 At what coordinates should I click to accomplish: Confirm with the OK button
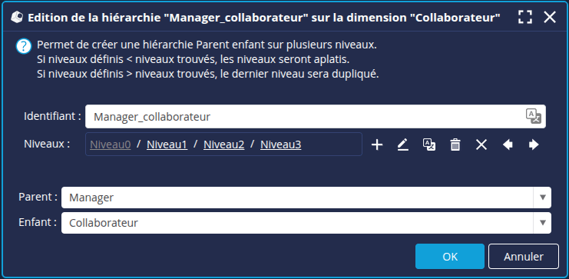450,257
